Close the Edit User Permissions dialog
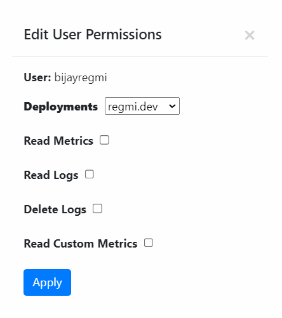Viewport: 282px width, 318px height. [x=250, y=35]
